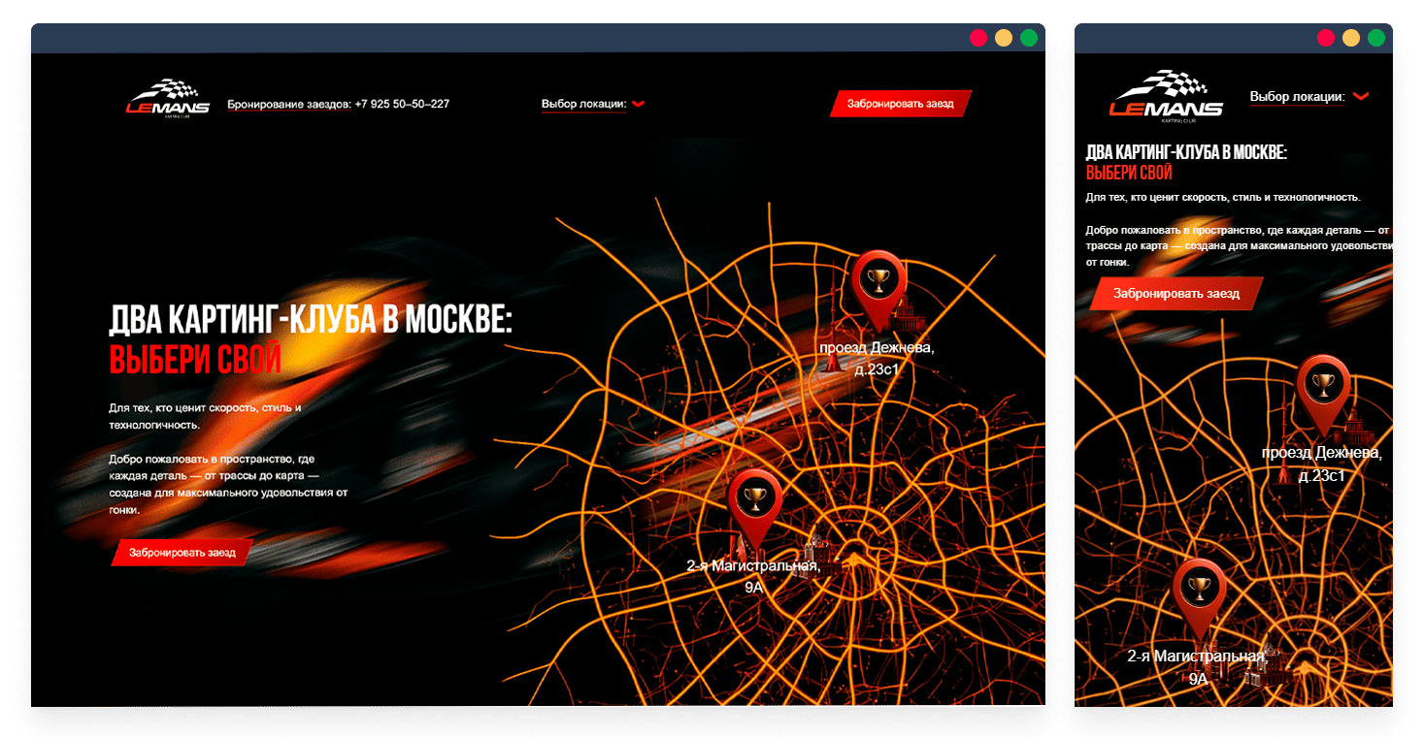This screenshot has width=1424, height=737.
Task: Click the Забронировать заезд button in the mobile window
Action: 1176,294
